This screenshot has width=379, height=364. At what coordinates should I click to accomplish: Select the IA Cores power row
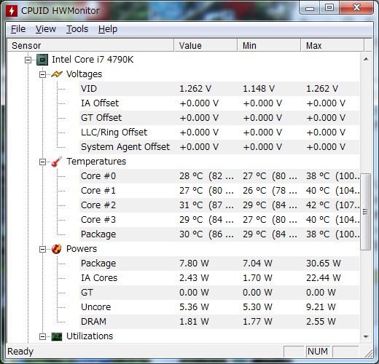point(219,278)
